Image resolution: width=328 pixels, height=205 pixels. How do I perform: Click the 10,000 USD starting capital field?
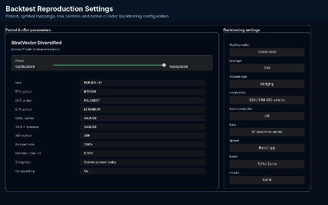click(x=267, y=52)
